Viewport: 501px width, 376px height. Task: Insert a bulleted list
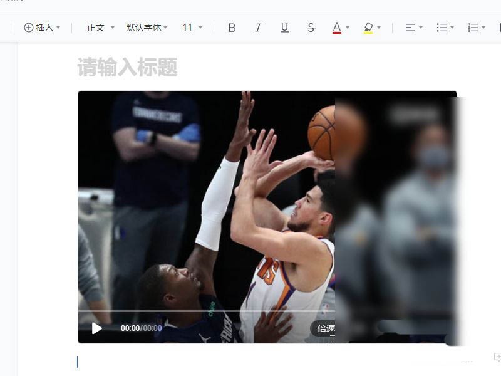pyautogui.click(x=442, y=28)
